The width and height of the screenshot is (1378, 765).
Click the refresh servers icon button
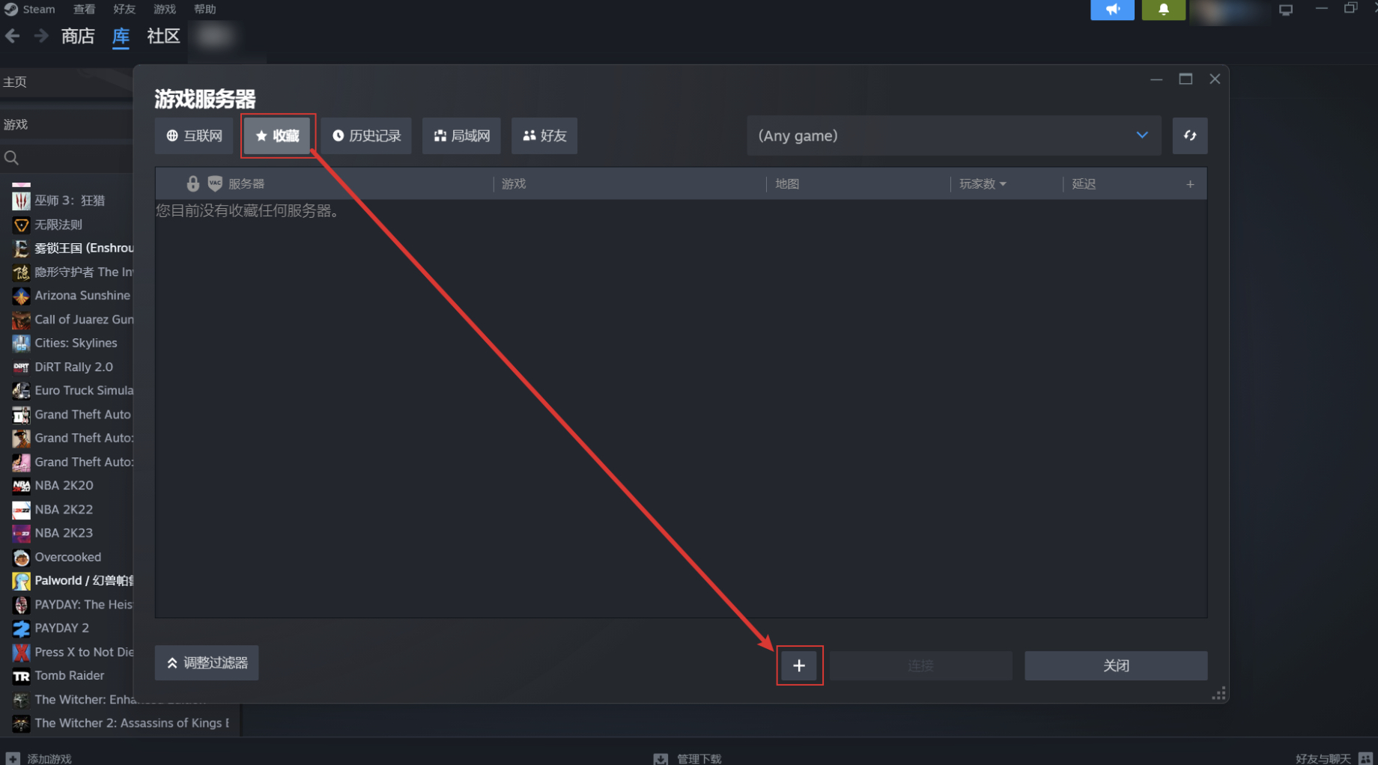pos(1189,135)
